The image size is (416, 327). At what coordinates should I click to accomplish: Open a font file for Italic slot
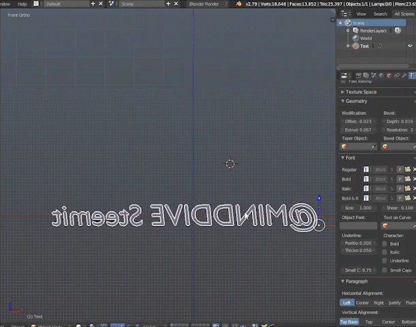408,189
